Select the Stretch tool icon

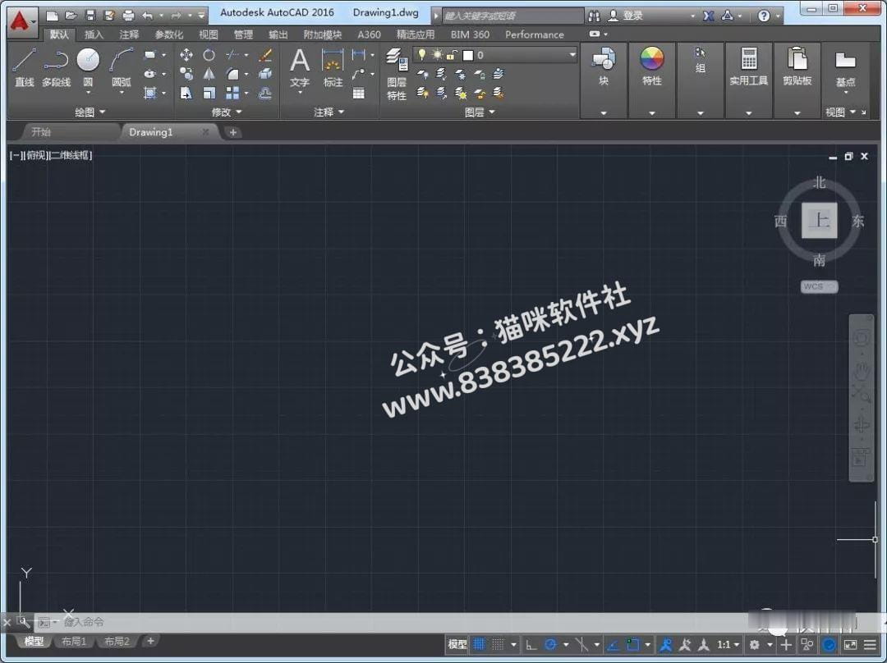[186, 94]
